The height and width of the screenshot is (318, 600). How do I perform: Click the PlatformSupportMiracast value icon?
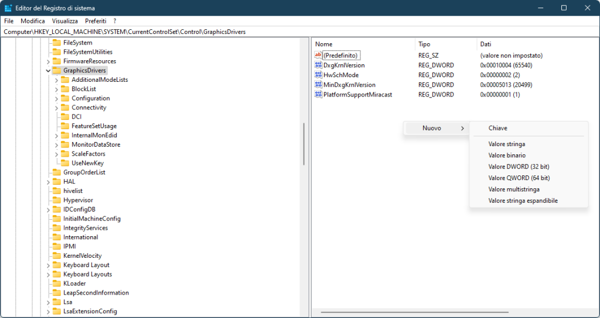[319, 94]
